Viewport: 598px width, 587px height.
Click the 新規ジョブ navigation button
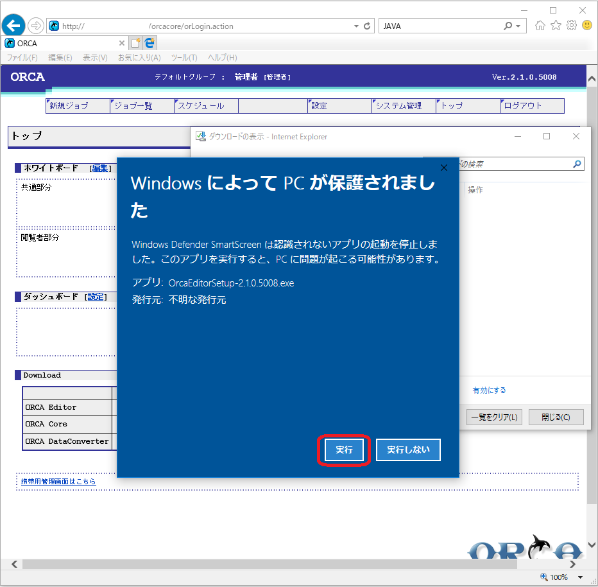[x=78, y=106]
